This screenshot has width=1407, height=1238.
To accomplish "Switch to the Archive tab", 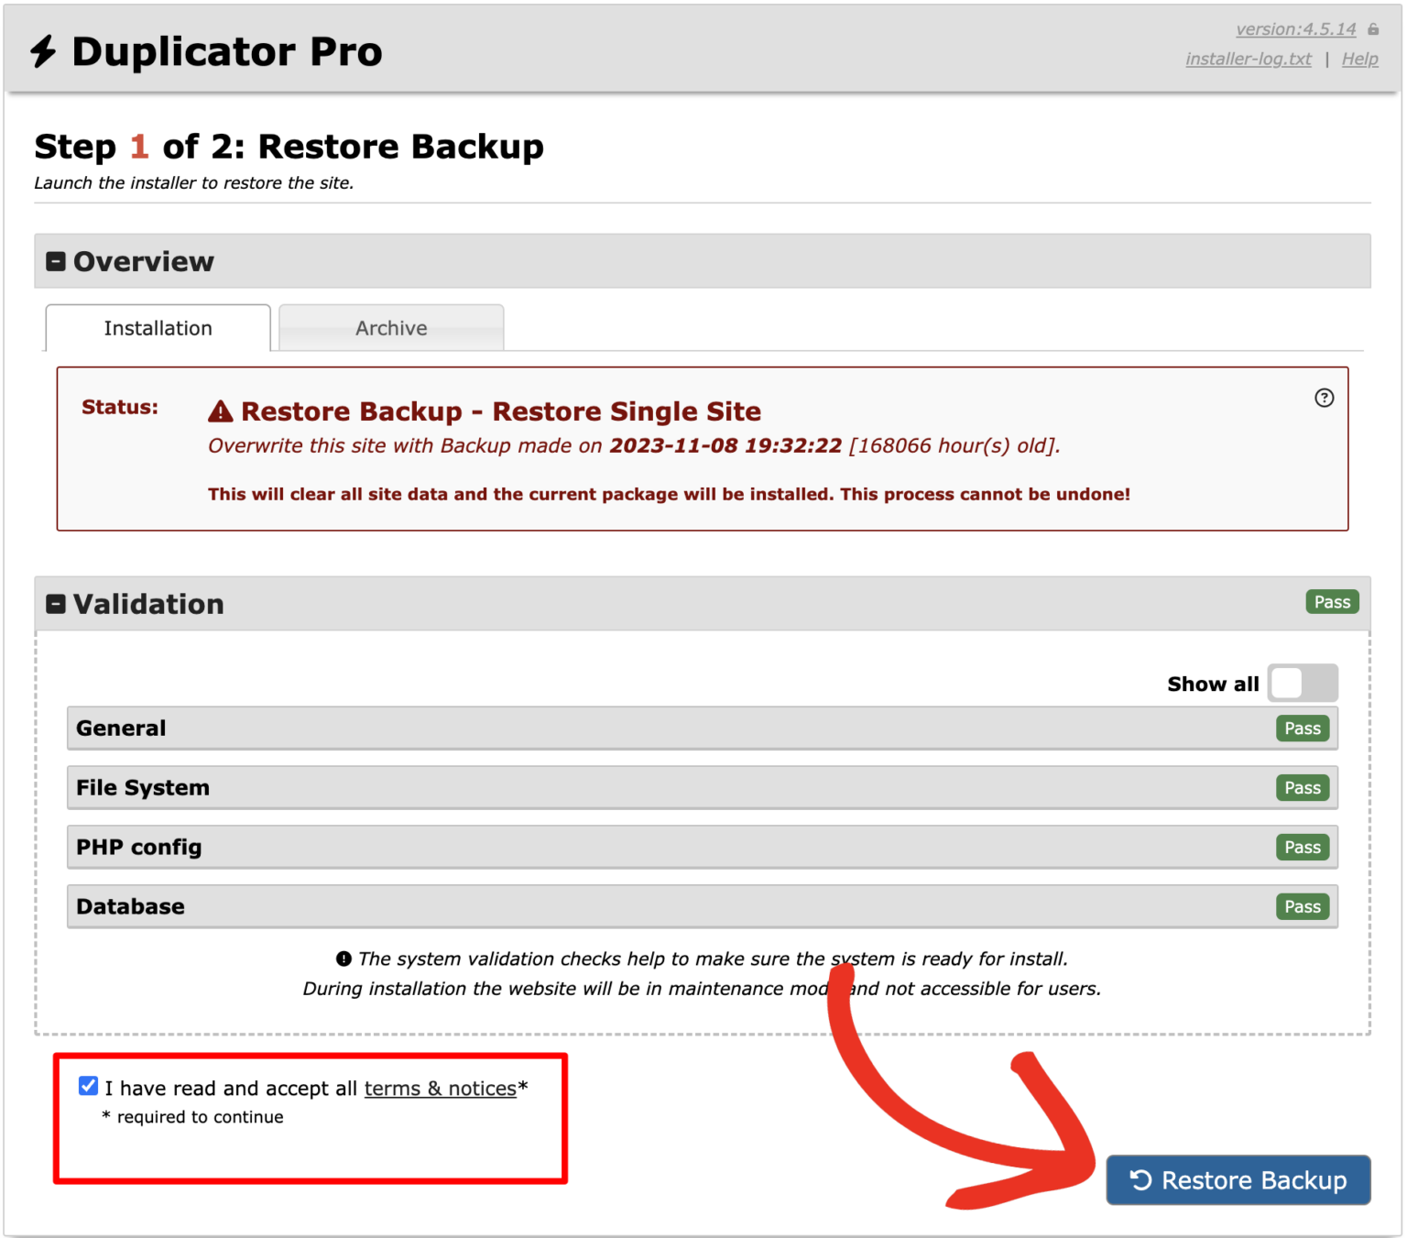I will (390, 327).
